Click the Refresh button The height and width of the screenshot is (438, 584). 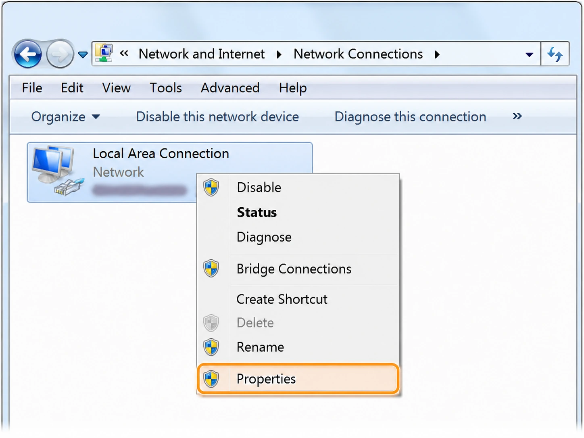pyautogui.click(x=555, y=54)
